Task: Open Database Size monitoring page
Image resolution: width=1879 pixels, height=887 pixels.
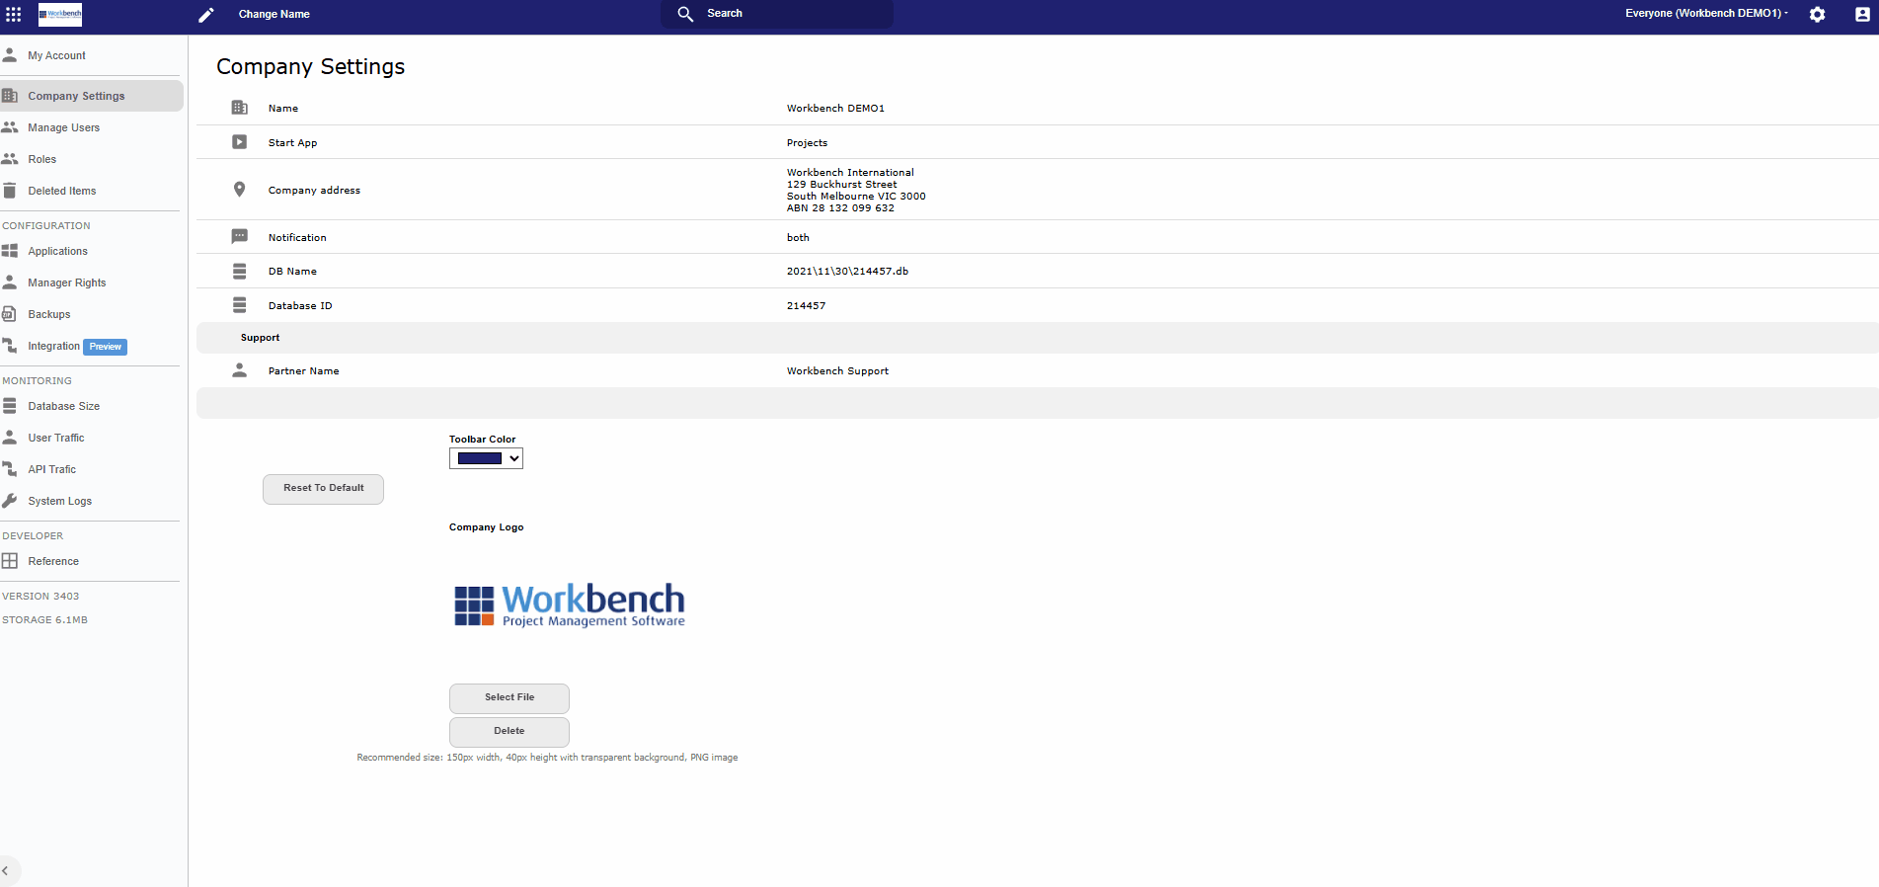Action: click(63, 406)
